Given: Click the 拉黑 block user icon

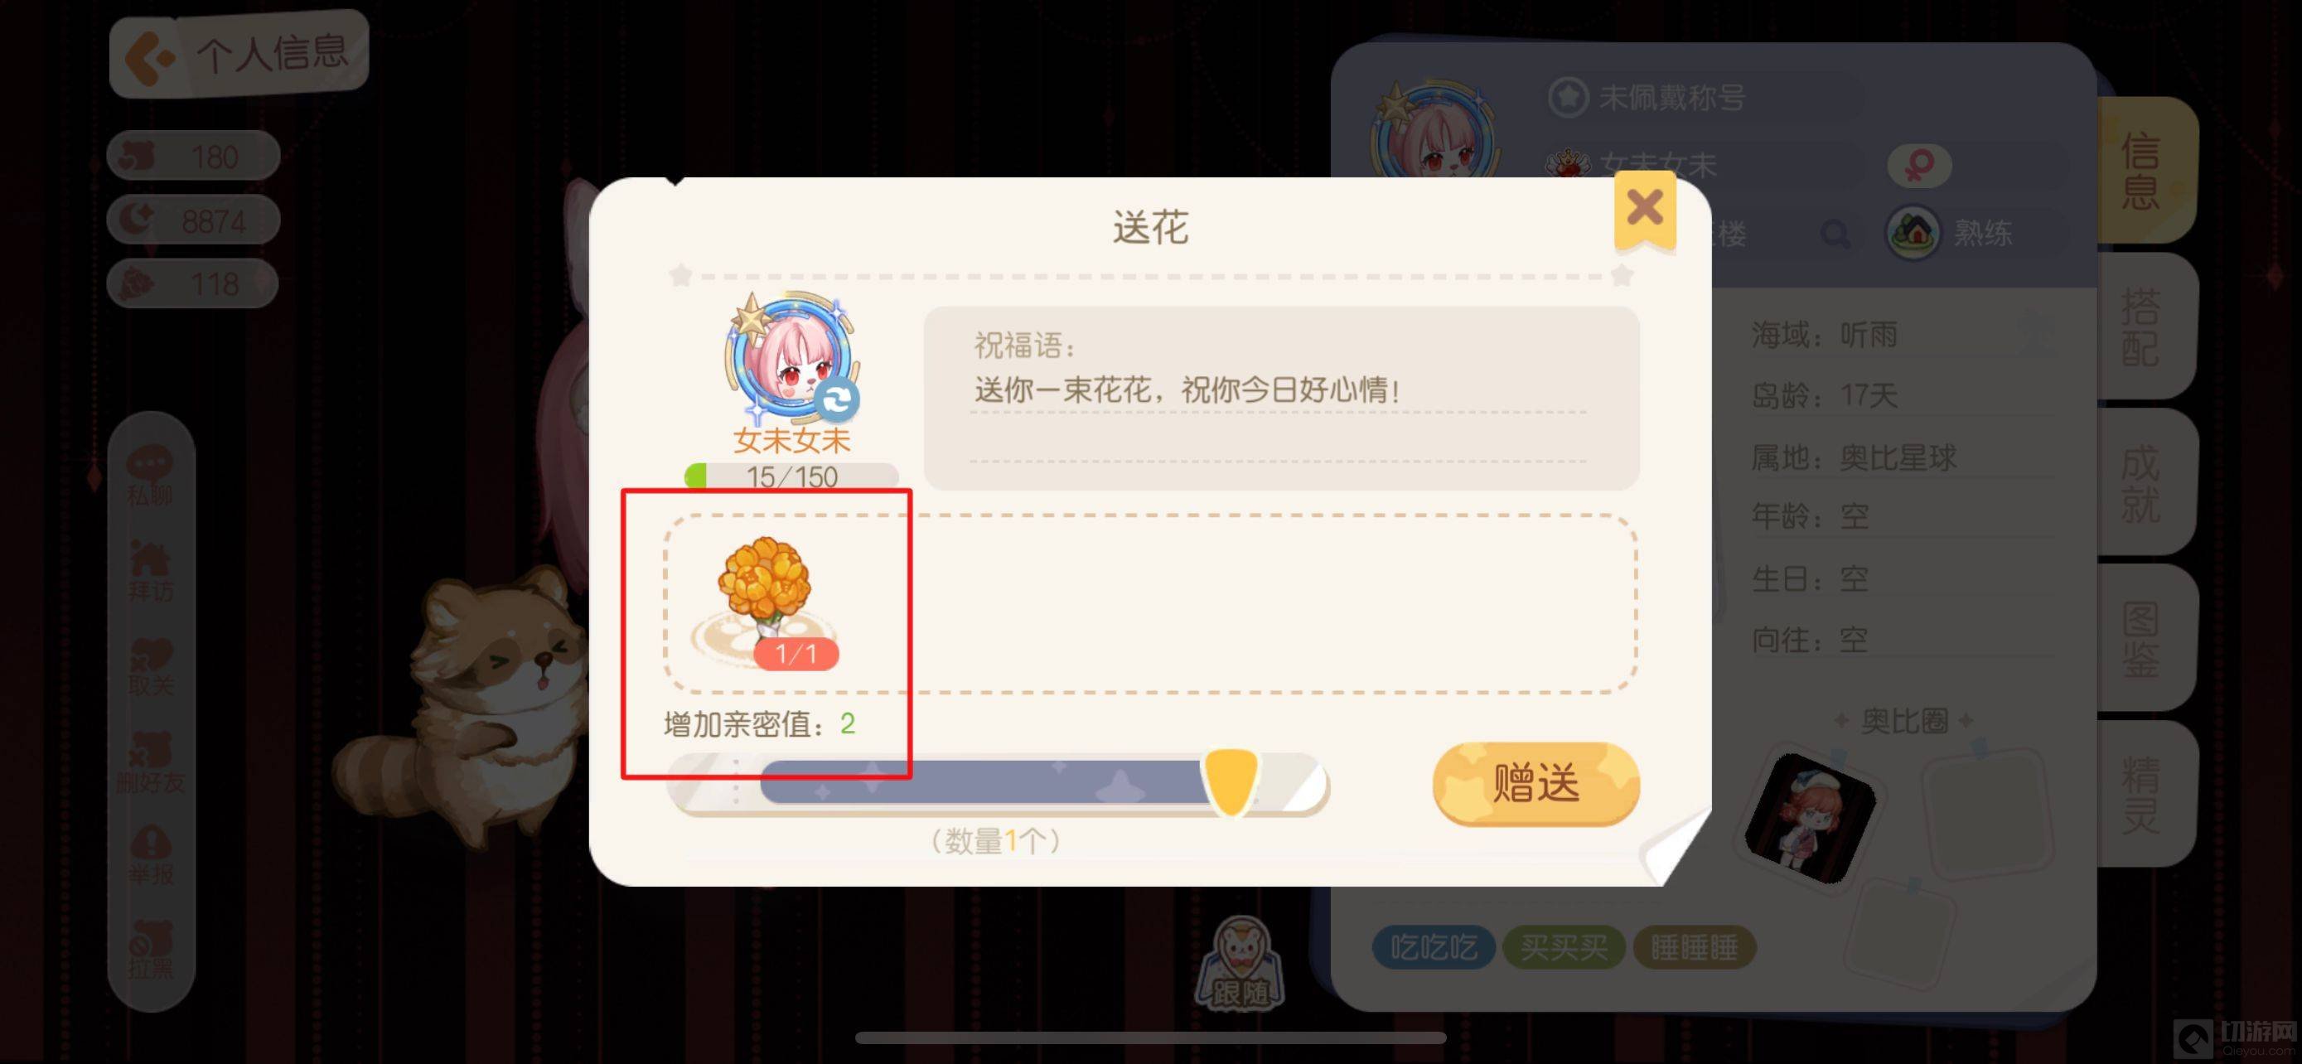Looking at the screenshot, I should tap(150, 950).
